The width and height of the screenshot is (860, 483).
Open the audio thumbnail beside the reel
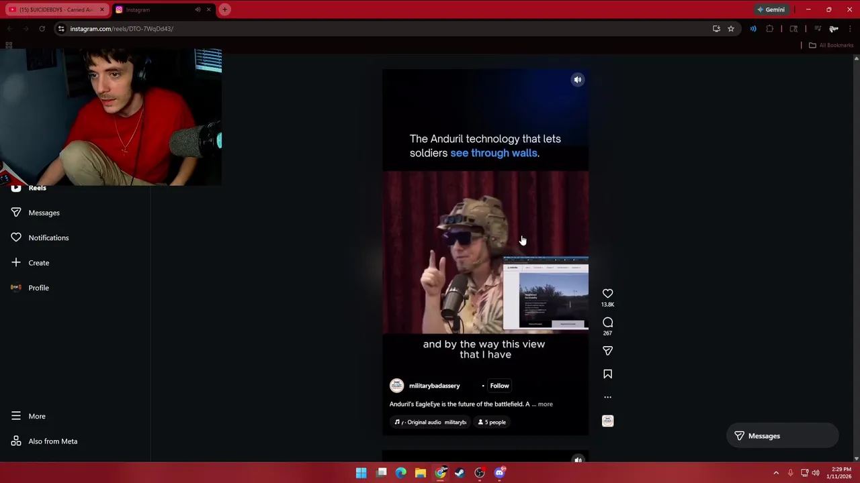click(607, 421)
